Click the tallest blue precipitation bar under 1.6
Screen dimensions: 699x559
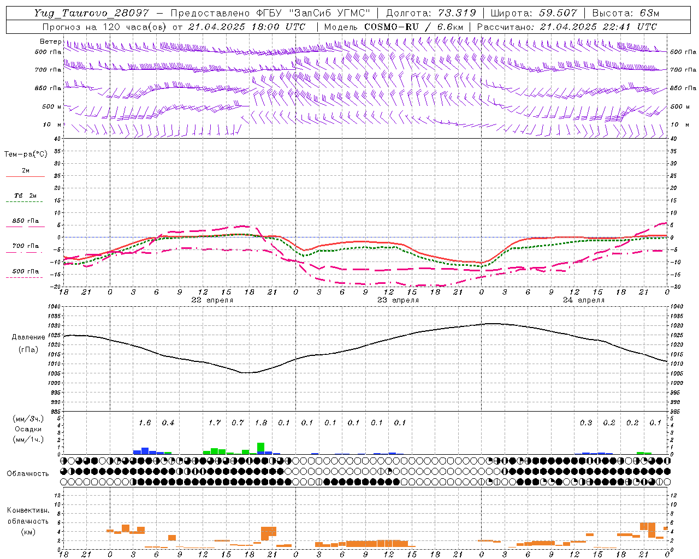click(x=145, y=451)
